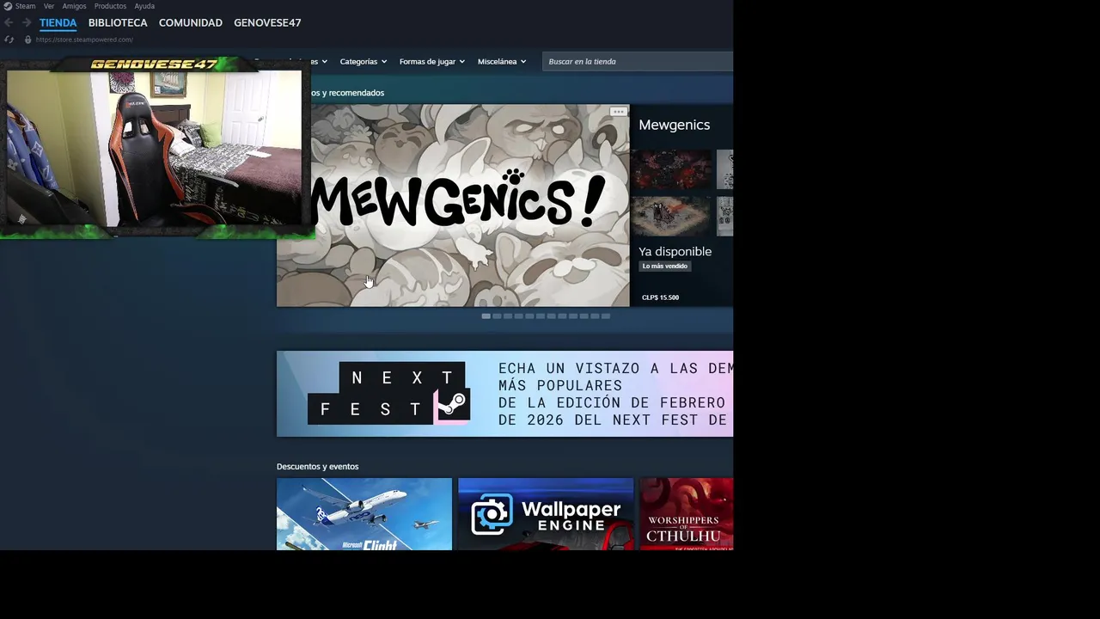
Task: Select the dark red Mewgenics screenshot thumbnail
Action: (x=671, y=169)
